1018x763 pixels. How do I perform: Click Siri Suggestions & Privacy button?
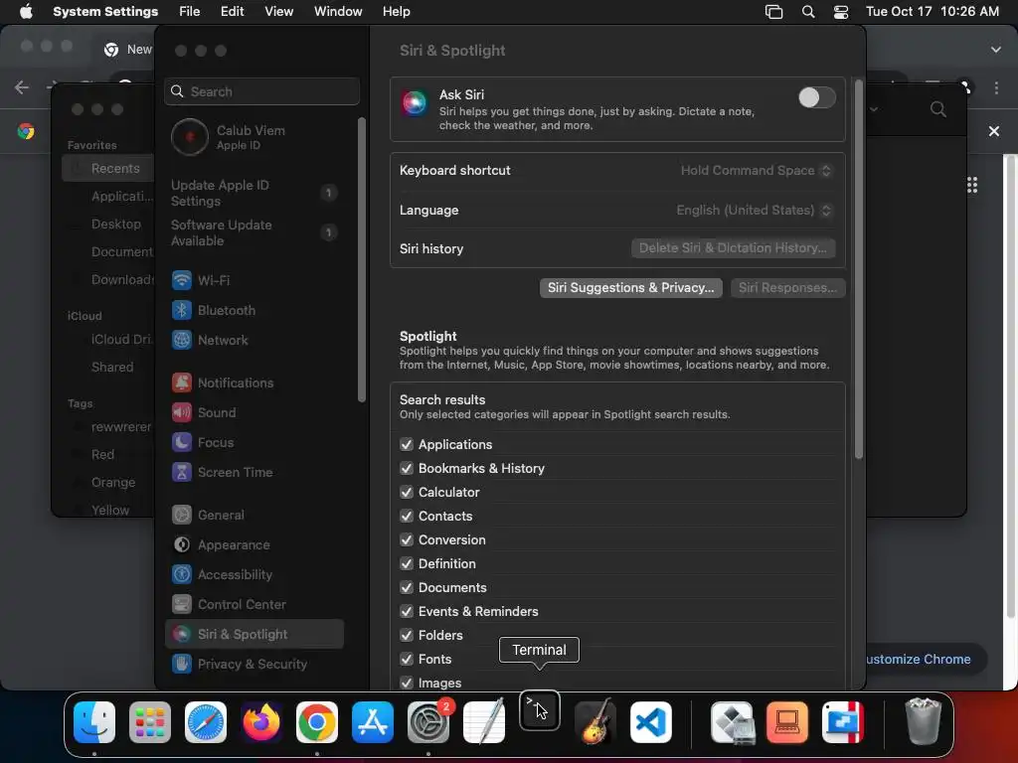pyautogui.click(x=630, y=288)
